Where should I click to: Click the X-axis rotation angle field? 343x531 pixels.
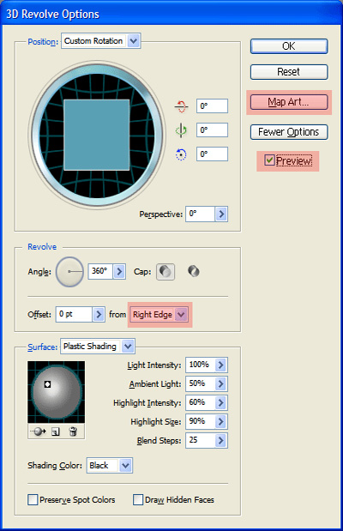point(212,106)
